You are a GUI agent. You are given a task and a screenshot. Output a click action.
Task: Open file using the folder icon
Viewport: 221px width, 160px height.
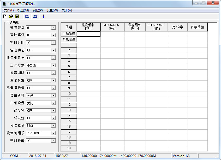(11, 16)
